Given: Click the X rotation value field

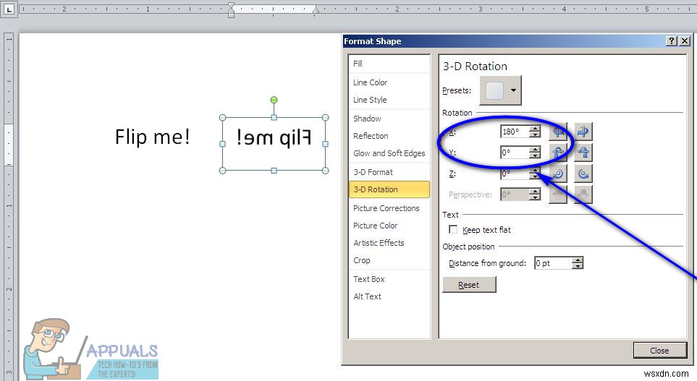Looking at the screenshot, I should tap(515, 132).
